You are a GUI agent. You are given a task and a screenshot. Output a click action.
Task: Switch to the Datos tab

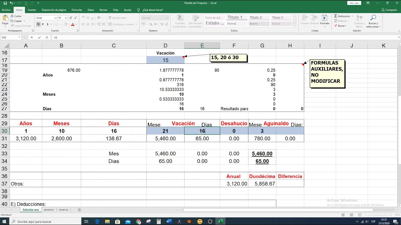(91, 10)
